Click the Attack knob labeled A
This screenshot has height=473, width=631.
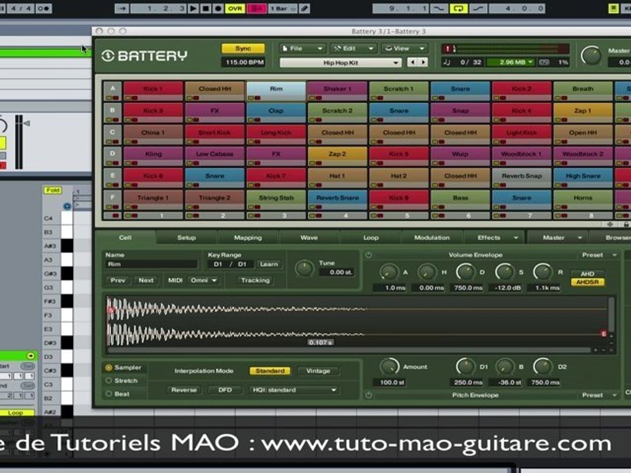coord(388,272)
